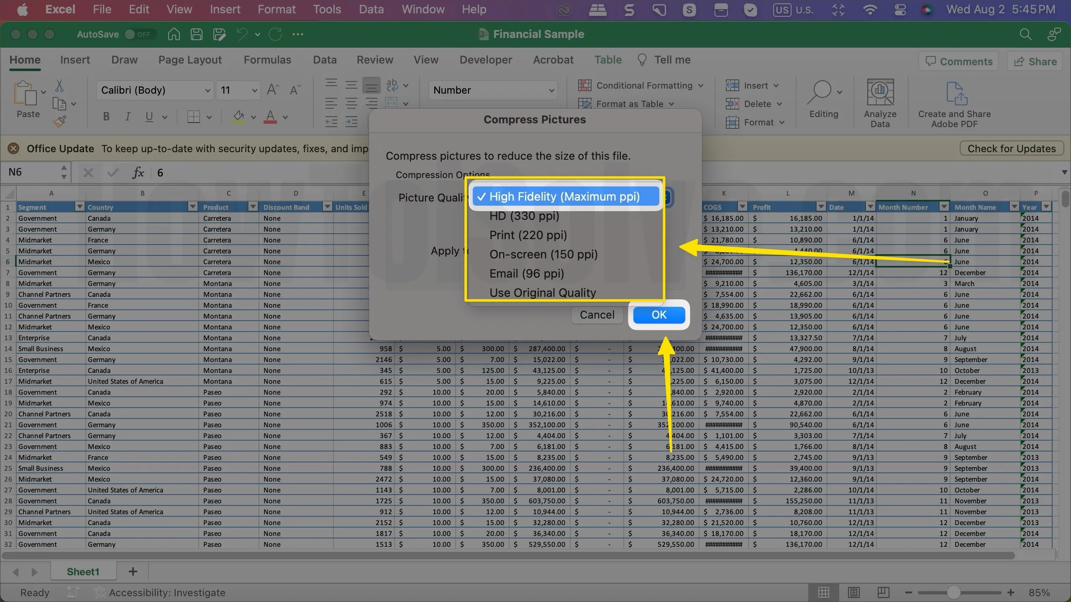The height and width of the screenshot is (602, 1071).
Task: Open the Number format dropdown
Action: (x=551, y=90)
